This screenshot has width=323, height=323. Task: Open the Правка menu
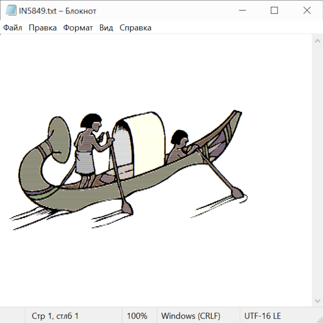point(42,28)
